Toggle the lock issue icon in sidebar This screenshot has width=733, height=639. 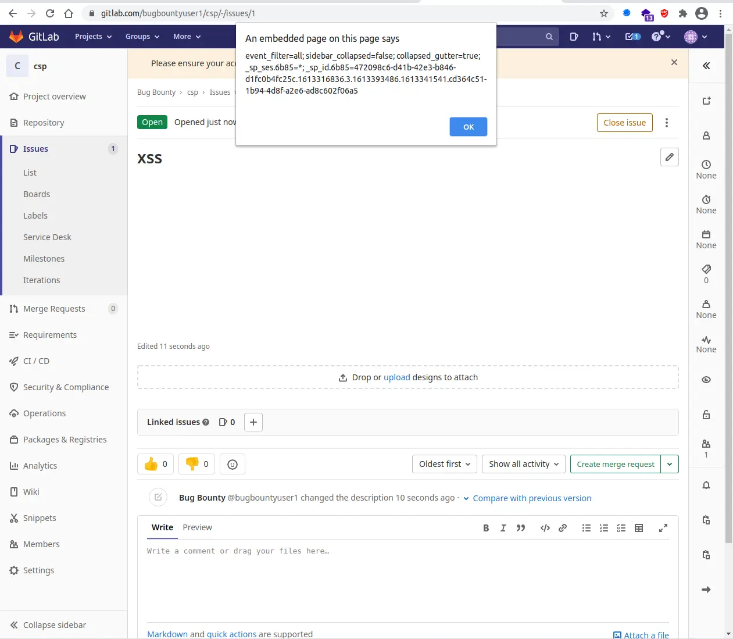(x=706, y=415)
